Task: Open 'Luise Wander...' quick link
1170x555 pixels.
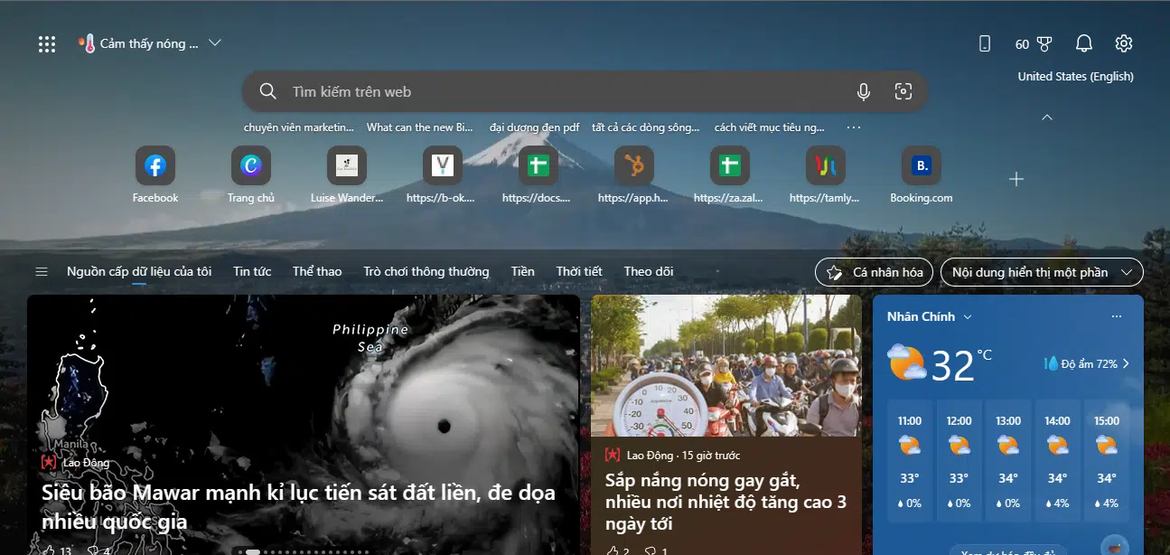Action: click(347, 166)
